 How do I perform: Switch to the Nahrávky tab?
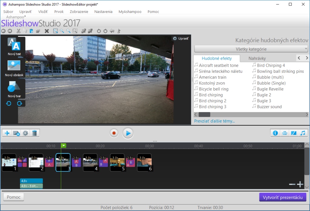257,59
